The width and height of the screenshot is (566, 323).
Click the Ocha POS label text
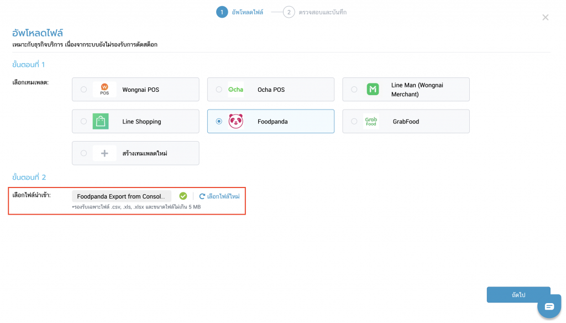pyautogui.click(x=271, y=90)
